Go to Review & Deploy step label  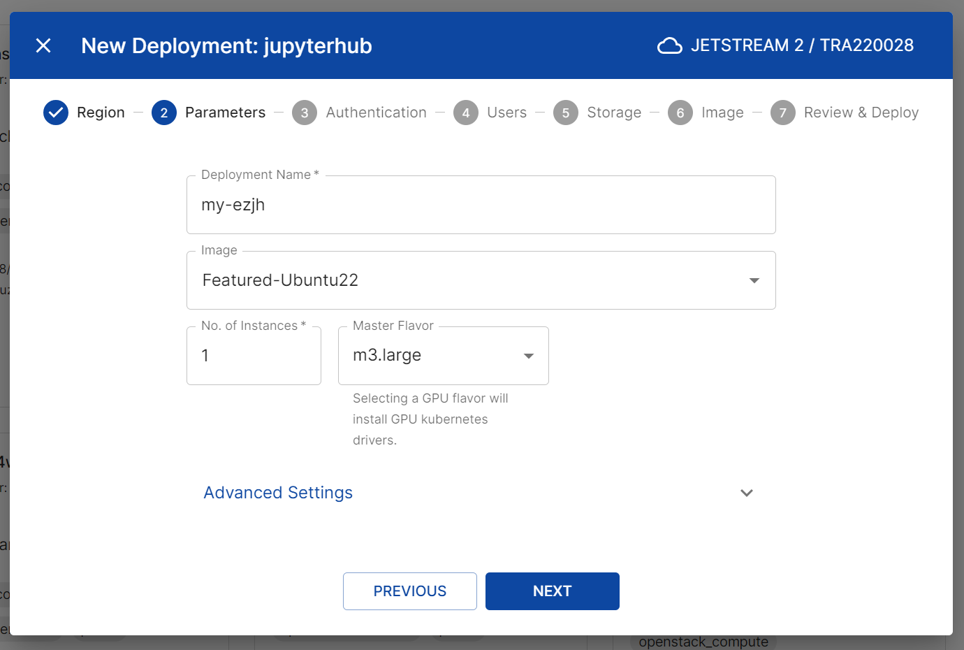(861, 113)
